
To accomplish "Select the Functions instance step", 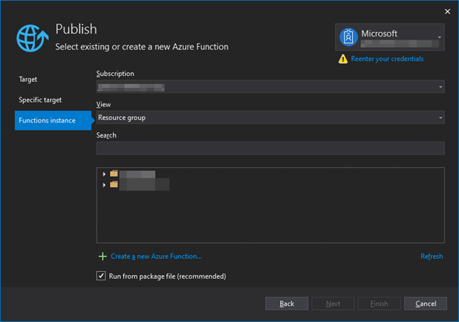I will click(x=53, y=121).
